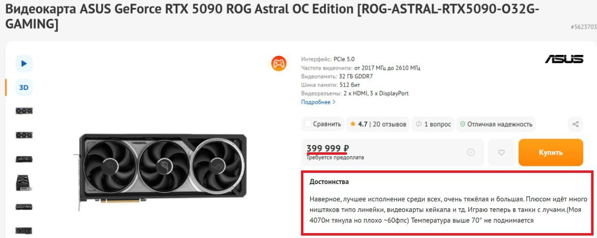Open the 3D product view

[24, 88]
